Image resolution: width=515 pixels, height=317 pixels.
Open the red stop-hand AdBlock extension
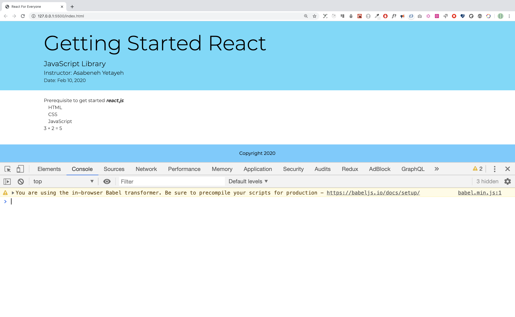(x=385, y=16)
